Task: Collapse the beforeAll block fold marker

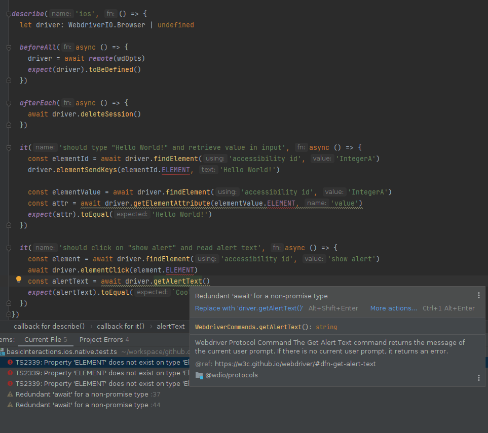Action: [x=9, y=47]
